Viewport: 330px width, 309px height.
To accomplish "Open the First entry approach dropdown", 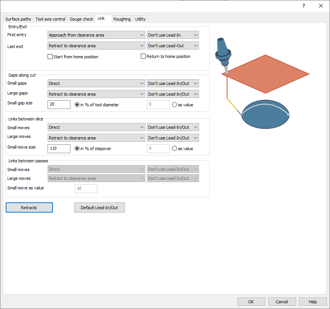I will [x=96, y=35].
